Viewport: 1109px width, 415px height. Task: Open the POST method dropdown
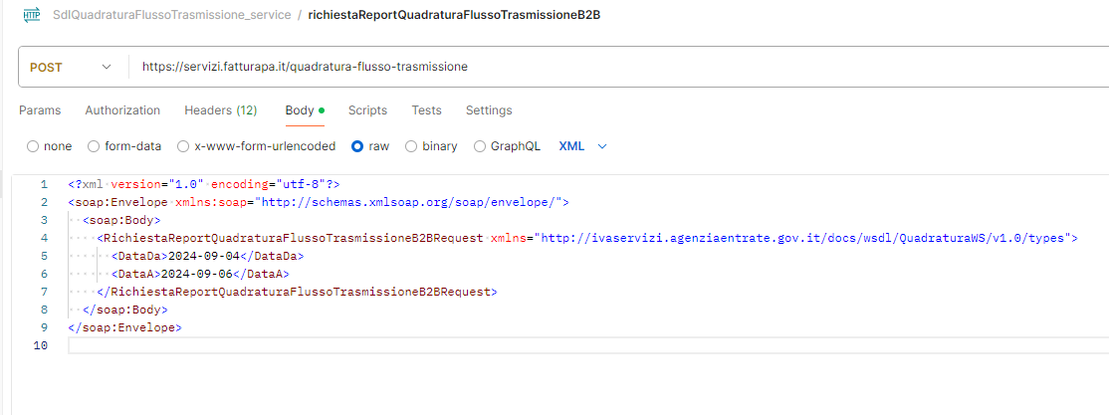click(71, 67)
